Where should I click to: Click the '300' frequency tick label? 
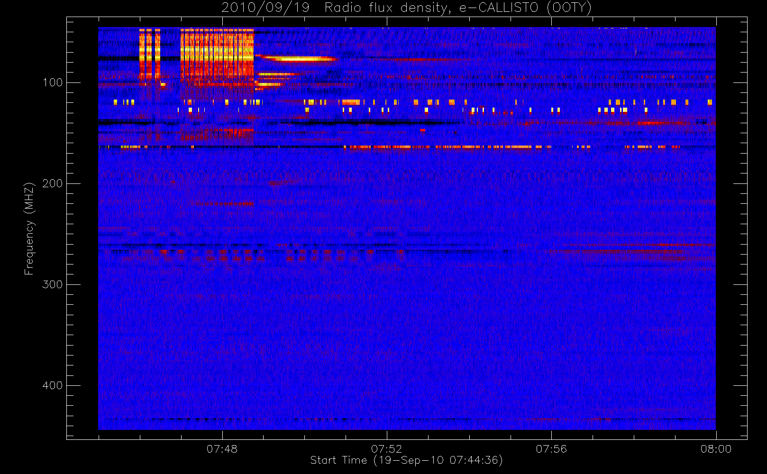53,284
